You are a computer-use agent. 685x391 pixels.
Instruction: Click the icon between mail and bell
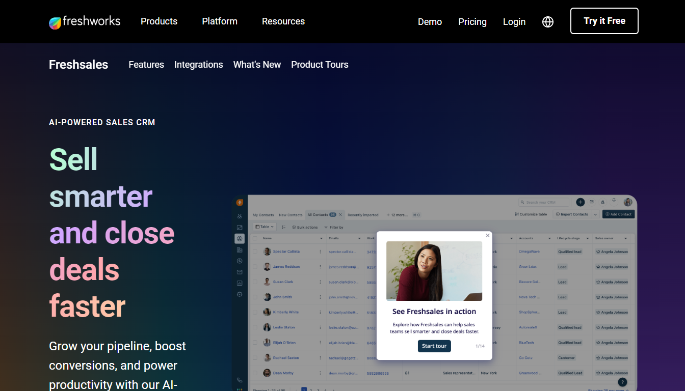tap(603, 202)
